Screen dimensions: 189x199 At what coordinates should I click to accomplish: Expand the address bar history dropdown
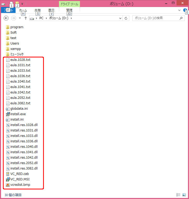[x=120, y=18]
